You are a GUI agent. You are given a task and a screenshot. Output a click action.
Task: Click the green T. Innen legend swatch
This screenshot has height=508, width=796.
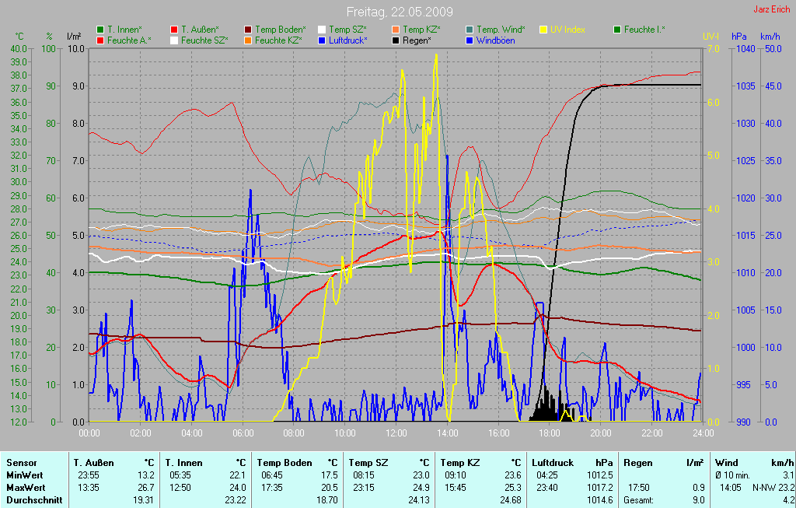point(100,30)
